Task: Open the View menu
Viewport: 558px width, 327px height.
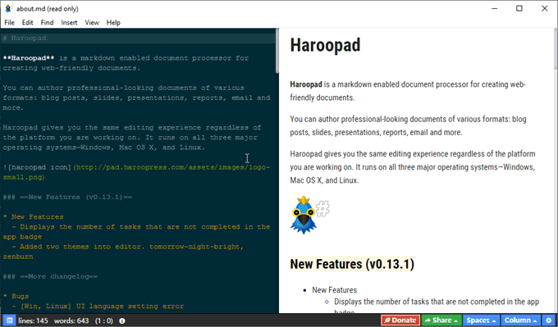Action: point(92,22)
